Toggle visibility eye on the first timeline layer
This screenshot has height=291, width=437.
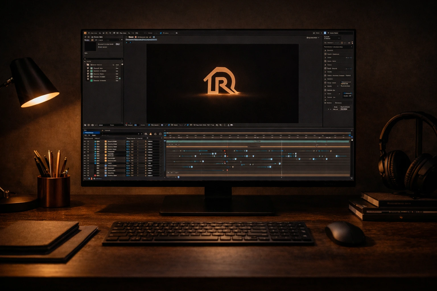(x=84, y=141)
